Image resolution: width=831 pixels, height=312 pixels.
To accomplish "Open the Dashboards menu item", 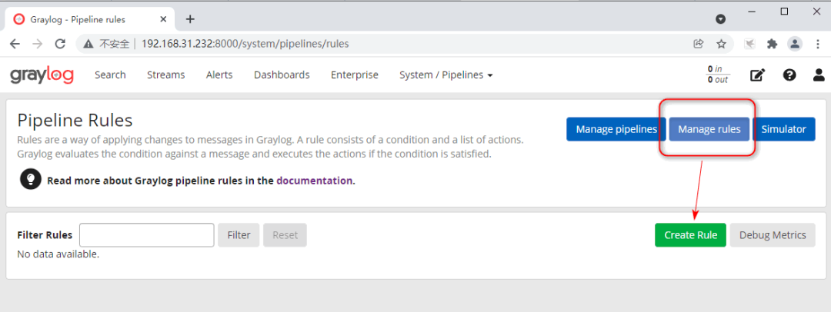I will (x=282, y=75).
